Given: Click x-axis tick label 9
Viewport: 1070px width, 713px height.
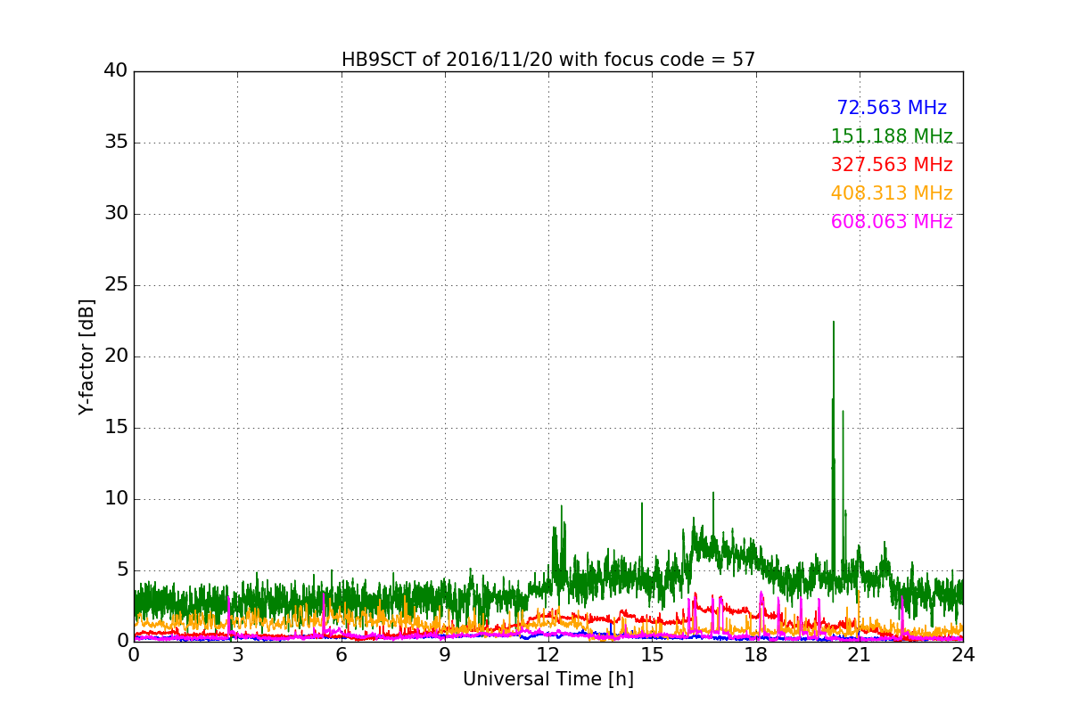Looking at the screenshot, I should pyautogui.click(x=445, y=655).
